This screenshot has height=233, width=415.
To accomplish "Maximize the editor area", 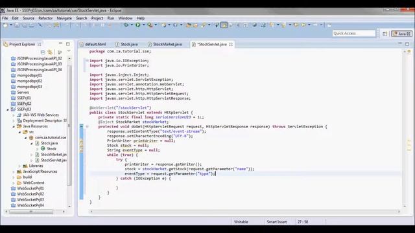I will tap(407, 44).
